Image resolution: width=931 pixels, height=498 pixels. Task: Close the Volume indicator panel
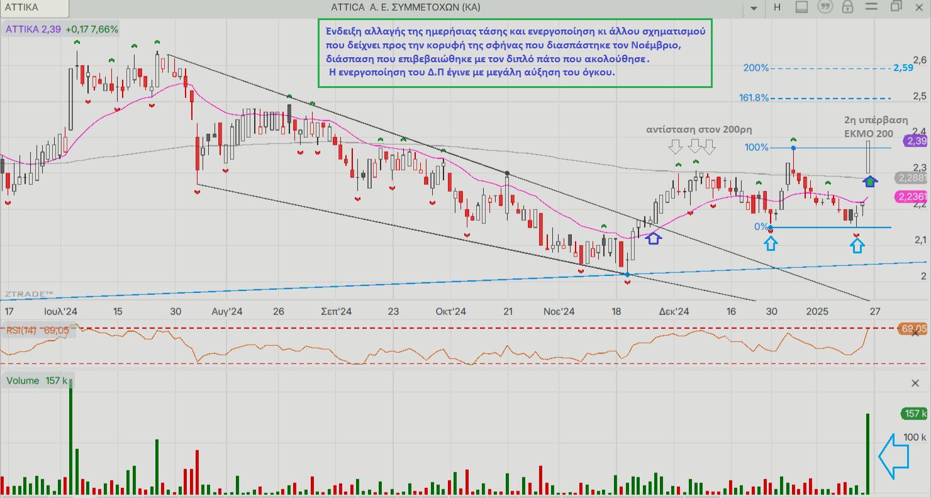(915, 383)
